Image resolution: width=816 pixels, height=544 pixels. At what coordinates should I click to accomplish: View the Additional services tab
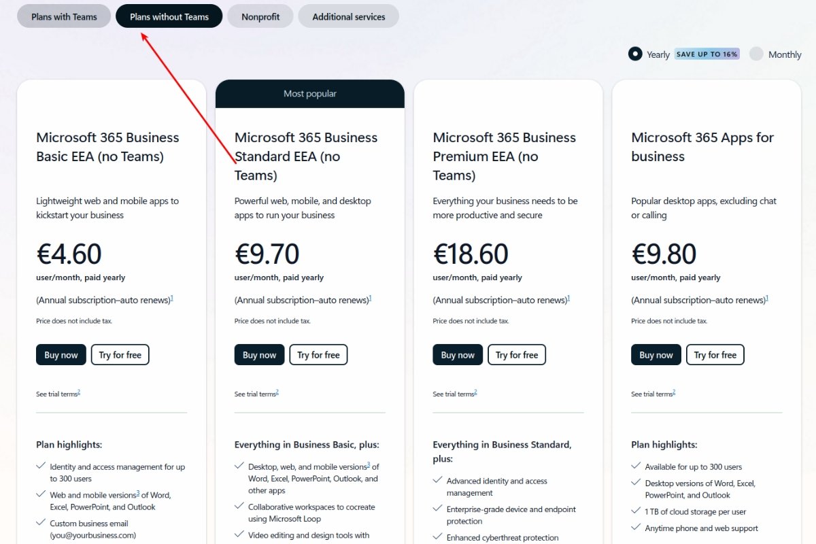click(348, 16)
